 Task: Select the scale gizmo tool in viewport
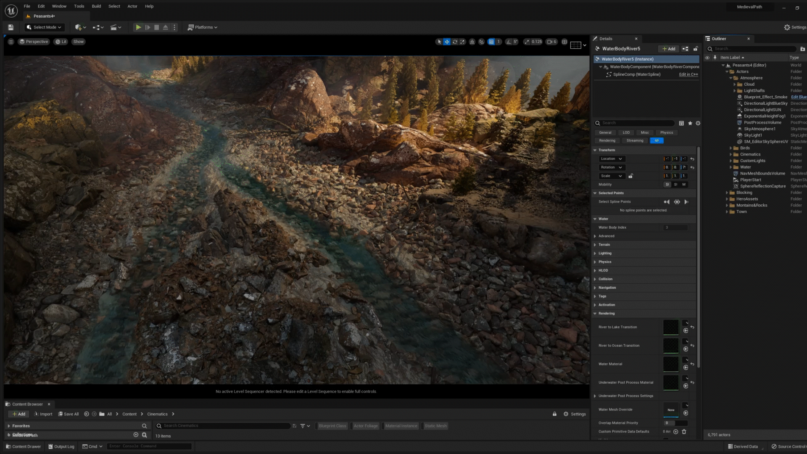click(462, 42)
